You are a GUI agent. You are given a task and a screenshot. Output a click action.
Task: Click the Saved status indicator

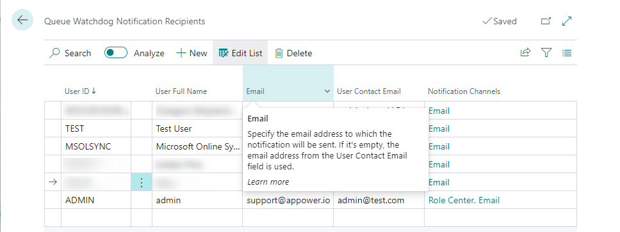[500, 21]
